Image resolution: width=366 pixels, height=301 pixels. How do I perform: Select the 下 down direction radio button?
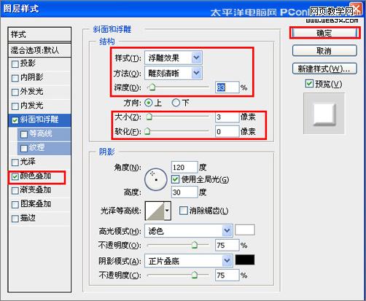(176, 103)
